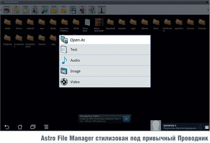210x143 pixels.
Task: Open the layar folder
Action: click(133, 24)
